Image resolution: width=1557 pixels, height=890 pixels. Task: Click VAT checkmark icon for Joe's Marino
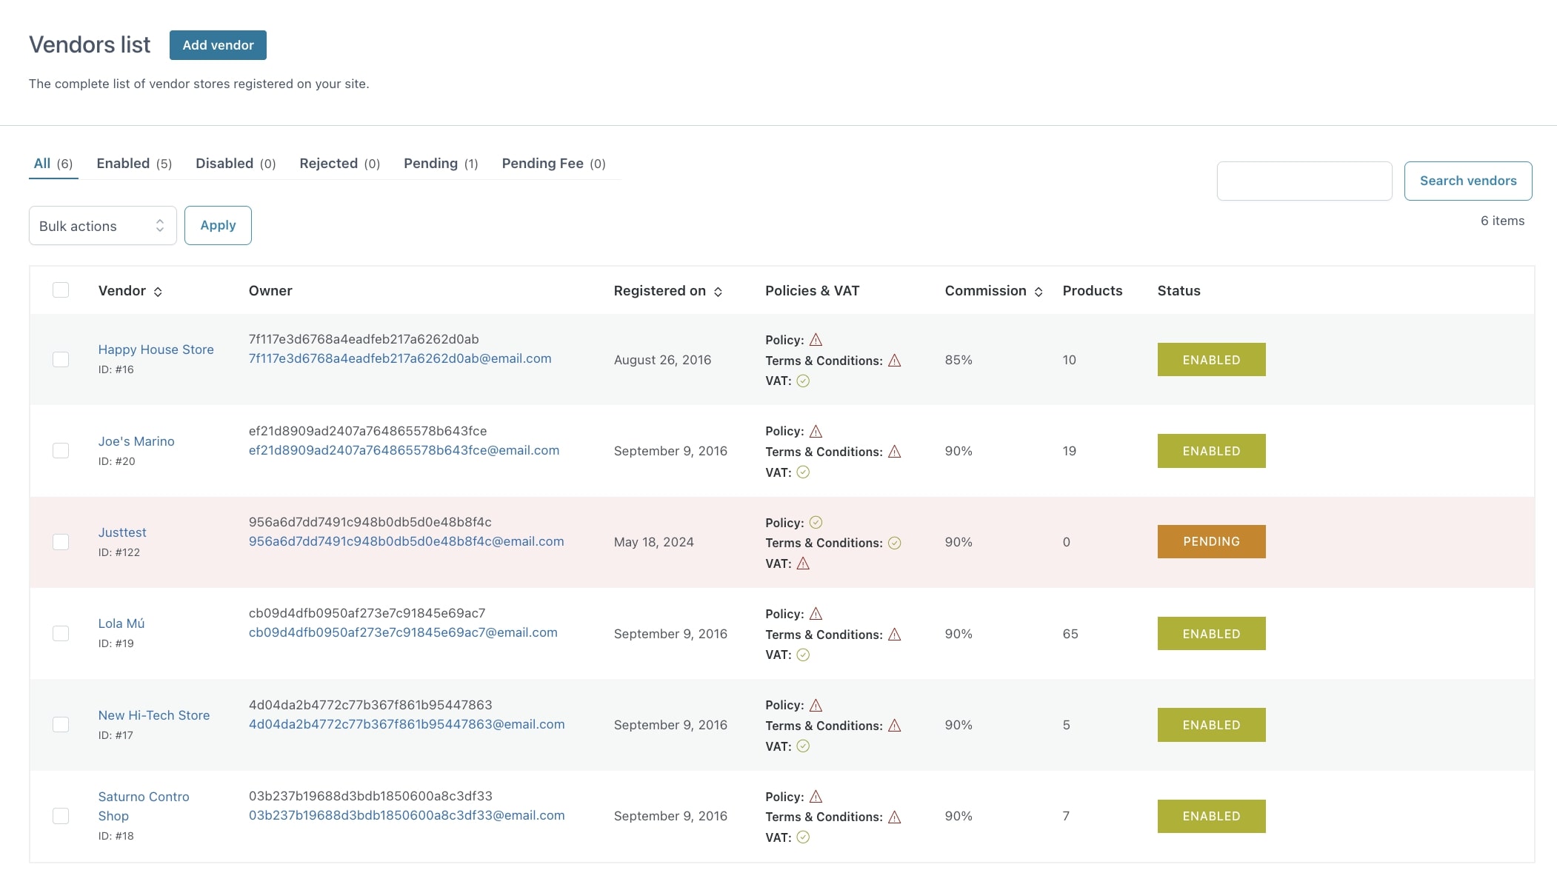(803, 472)
